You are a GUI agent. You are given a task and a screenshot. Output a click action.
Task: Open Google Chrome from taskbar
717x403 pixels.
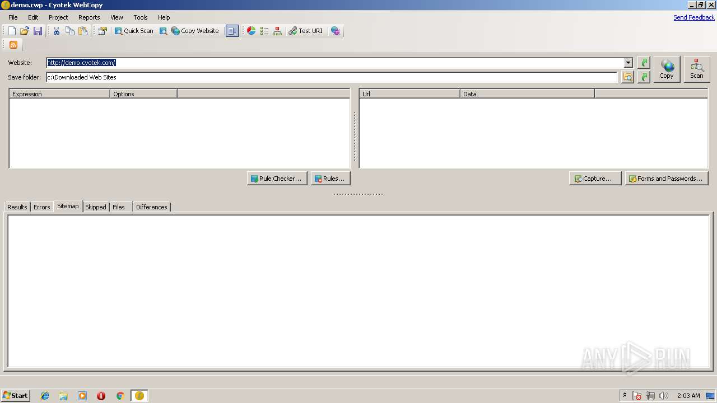pyautogui.click(x=120, y=396)
